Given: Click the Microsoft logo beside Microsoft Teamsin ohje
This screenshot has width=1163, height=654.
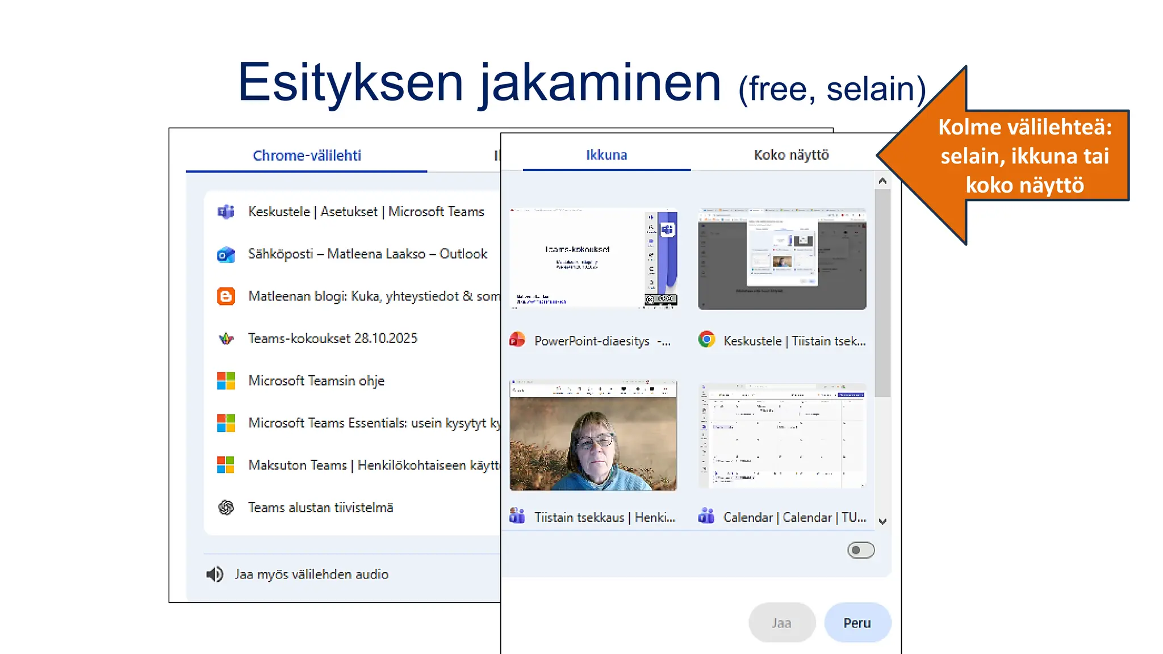Looking at the screenshot, I should pyautogui.click(x=226, y=381).
